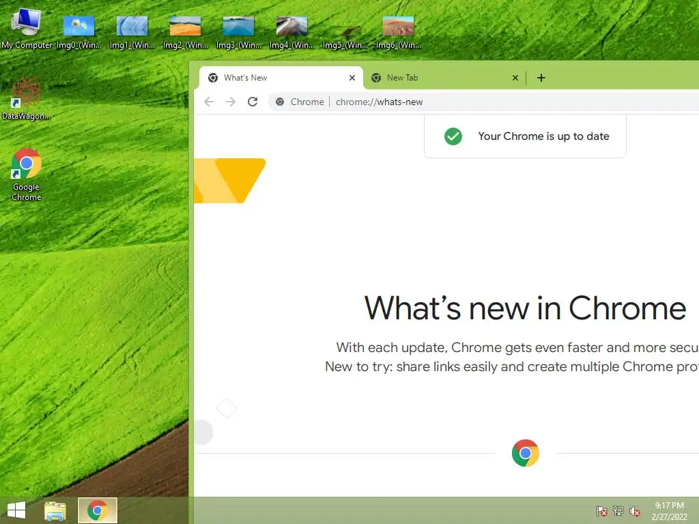Image resolution: width=699 pixels, height=524 pixels.
Task: Switch to the What's New tab
Action: click(x=281, y=78)
